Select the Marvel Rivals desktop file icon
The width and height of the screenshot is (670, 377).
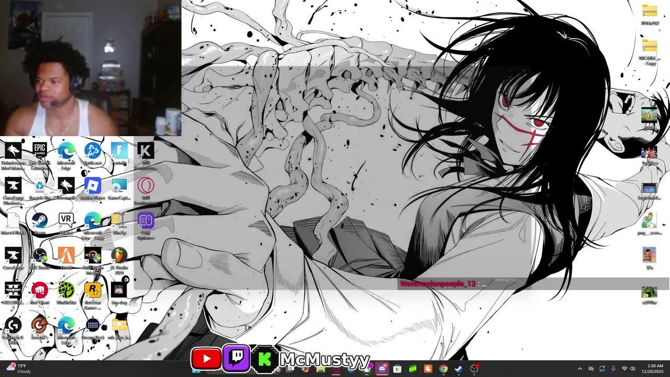[13, 224]
